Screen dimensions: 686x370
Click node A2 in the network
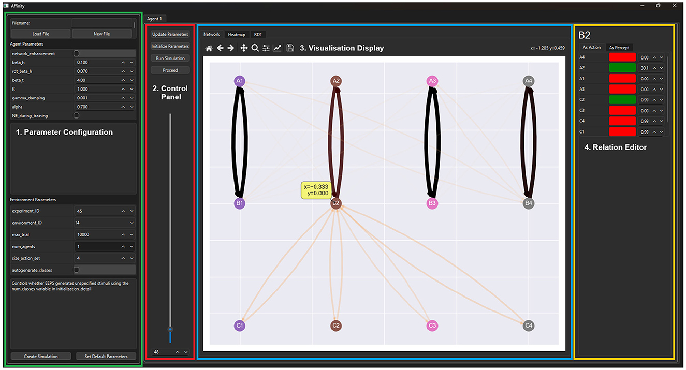coord(336,81)
